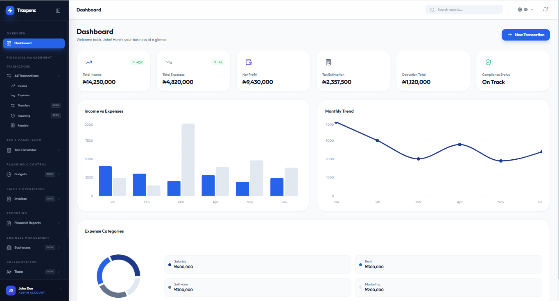Open the Expenses section in the sidebar
559x301 pixels.
[14, 95]
